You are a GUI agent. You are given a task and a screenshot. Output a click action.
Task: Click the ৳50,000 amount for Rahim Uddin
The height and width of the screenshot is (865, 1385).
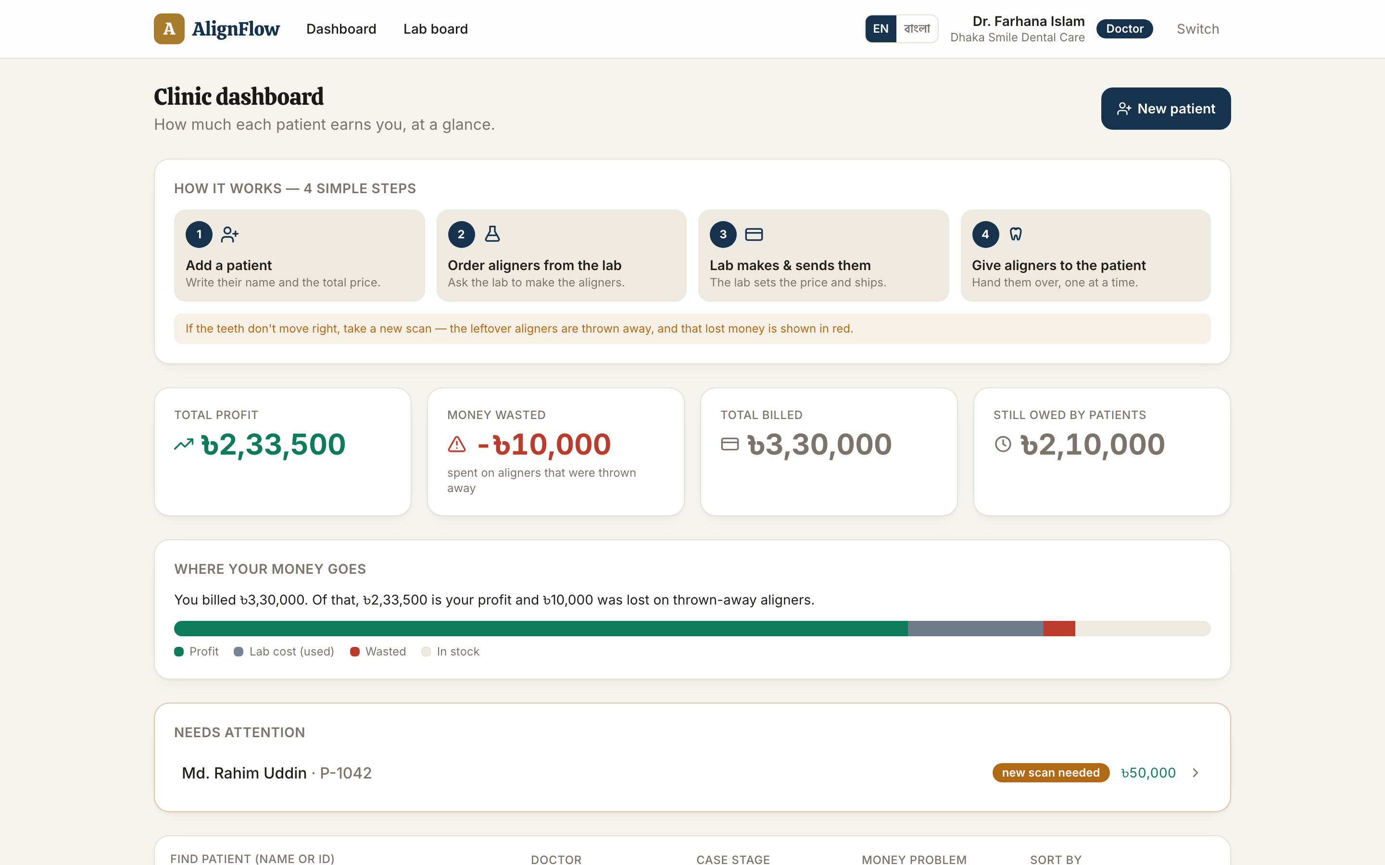pyautogui.click(x=1148, y=773)
